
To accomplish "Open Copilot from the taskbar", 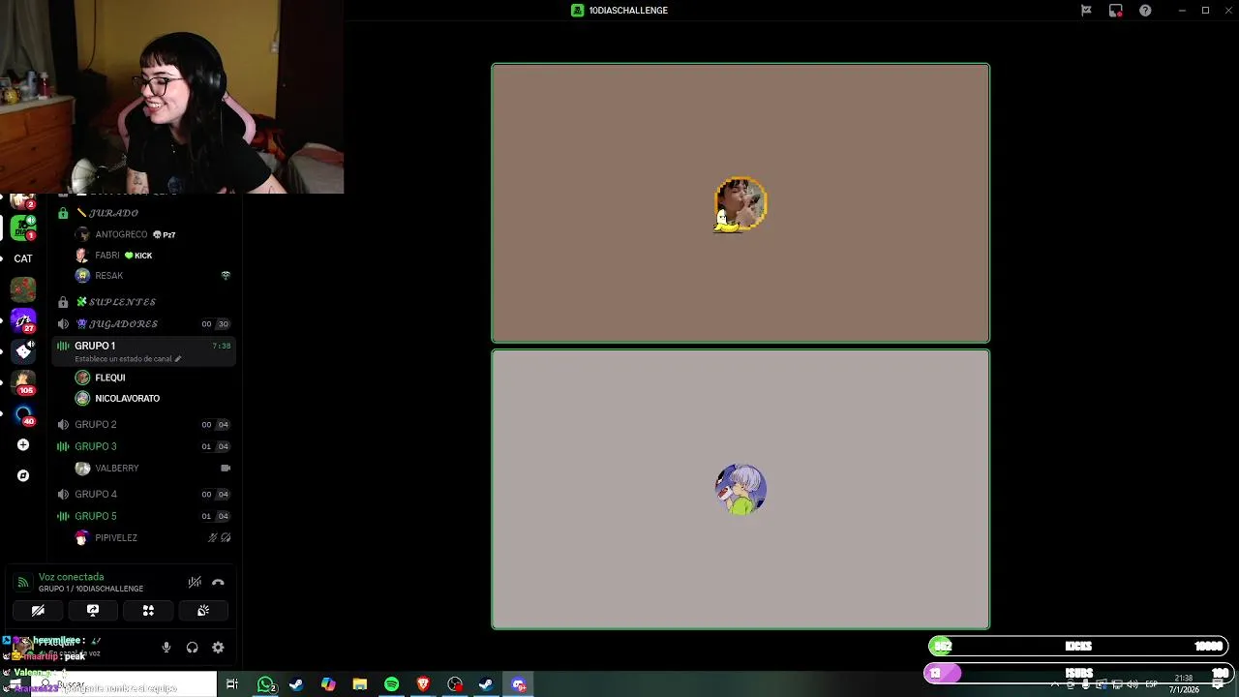I will coord(328,684).
